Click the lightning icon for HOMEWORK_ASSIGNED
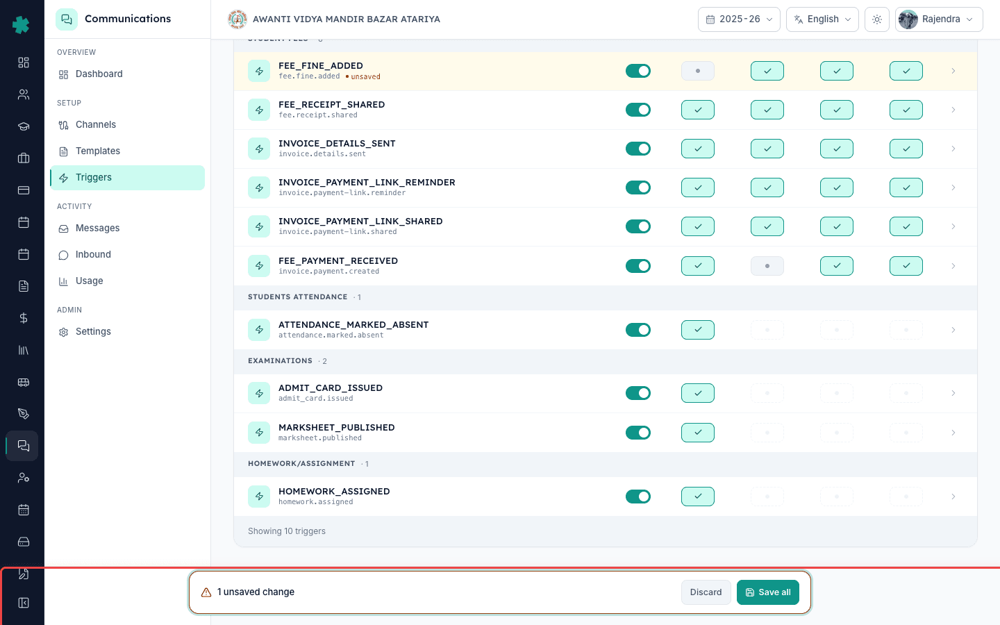The image size is (1000, 625). tap(259, 497)
